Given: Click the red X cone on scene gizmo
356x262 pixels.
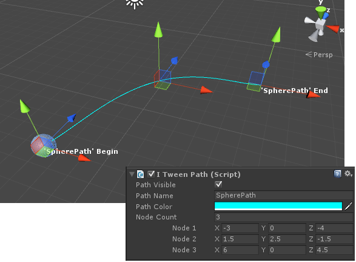Looking at the screenshot, I should (x=333, y=29).
